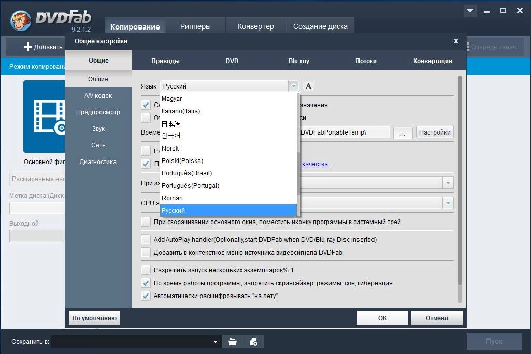531x354 pixels.
Task: Open the качества hyperlink
Action: point(314,164)
